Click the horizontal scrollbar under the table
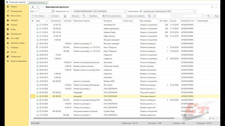The image size is (225, 126). [104, 118]
